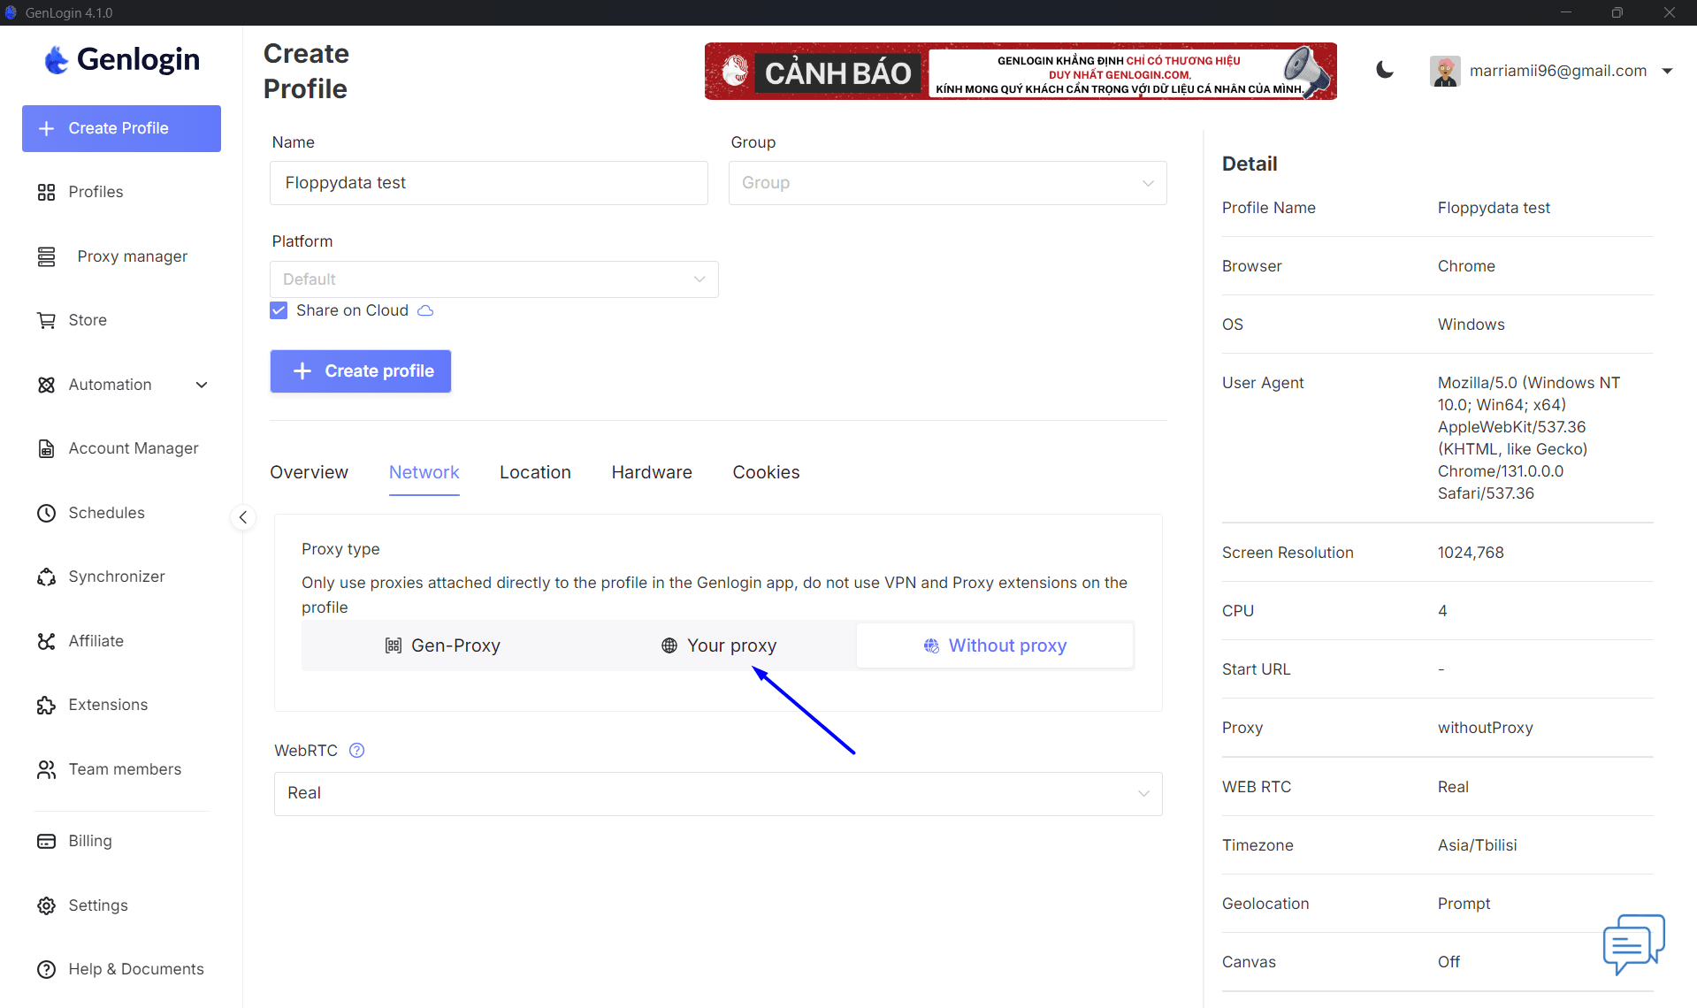Open the chat support bubble
The image size is (1697, 1008).
click(1633, 943)
